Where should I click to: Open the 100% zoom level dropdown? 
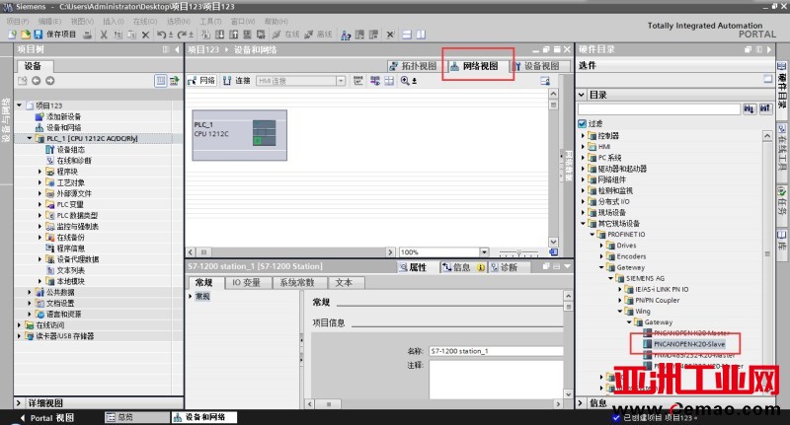click(484, 252)
